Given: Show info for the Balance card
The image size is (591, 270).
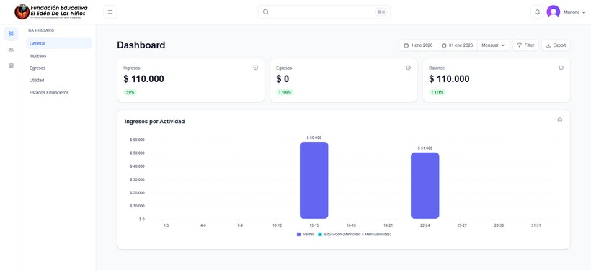Looking at the screenshot, I should pos(561,68).
